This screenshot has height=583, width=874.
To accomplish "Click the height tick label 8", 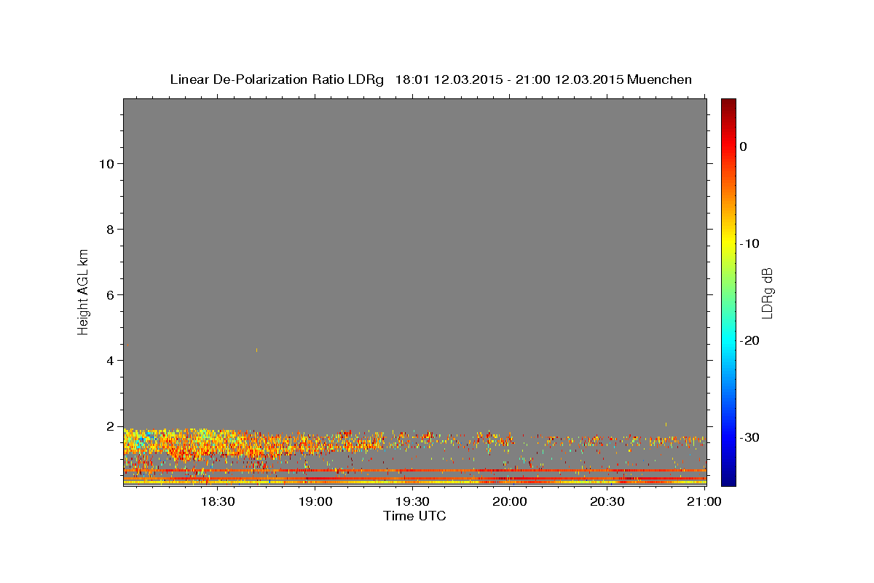I will point(109,229).
